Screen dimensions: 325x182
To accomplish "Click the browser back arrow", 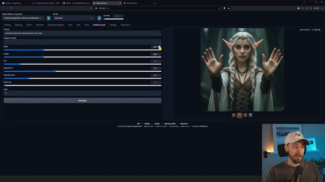I will click(3, 8).
